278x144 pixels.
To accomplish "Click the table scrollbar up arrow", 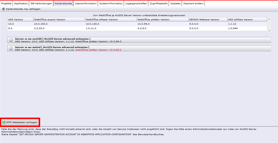I will click(269, 19).
